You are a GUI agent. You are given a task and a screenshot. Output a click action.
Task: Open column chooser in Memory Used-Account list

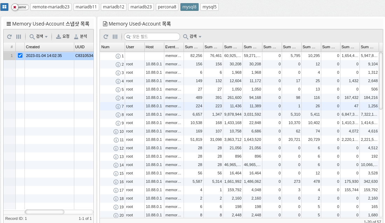115,37
